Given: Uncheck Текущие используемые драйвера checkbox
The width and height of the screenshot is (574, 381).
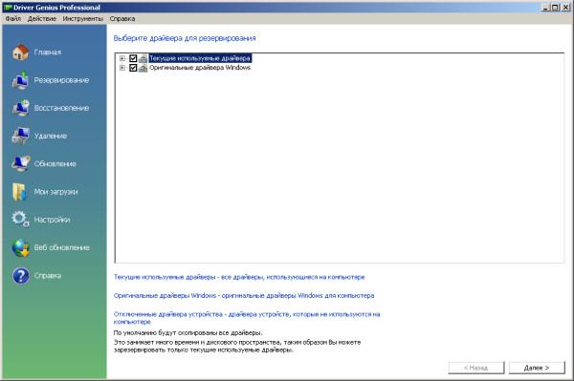Looking at the screenshot, I should click(133, 58).
